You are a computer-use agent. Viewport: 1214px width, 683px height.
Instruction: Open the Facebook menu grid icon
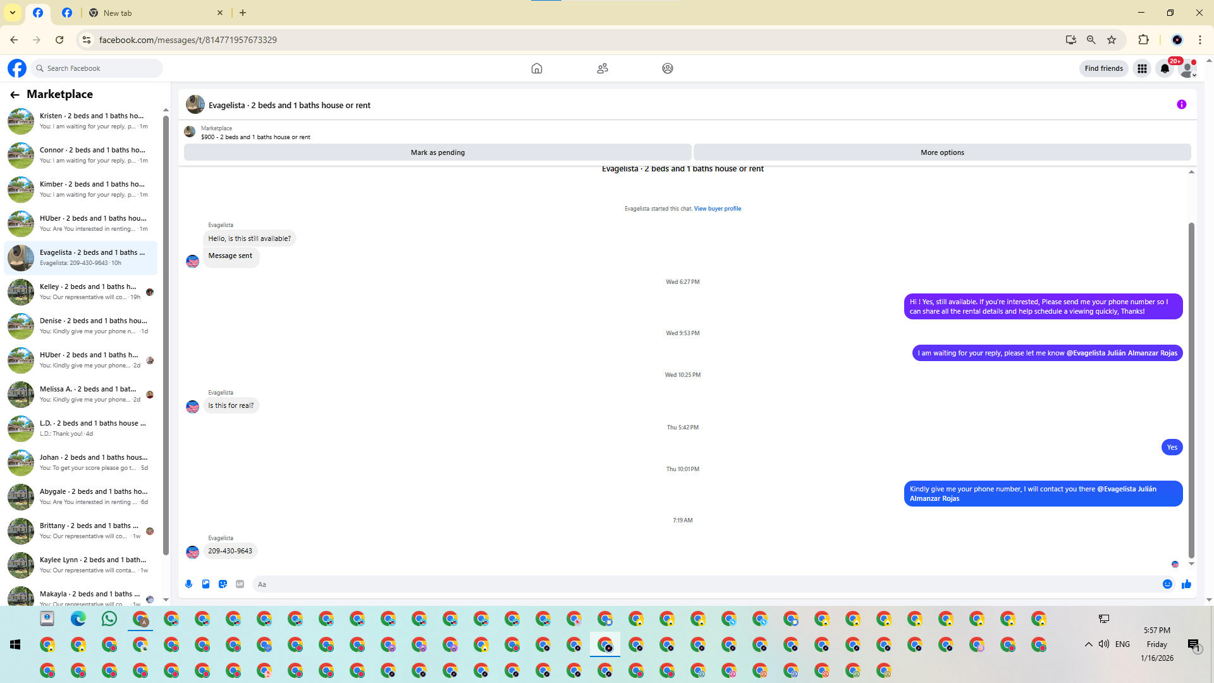1142,69
